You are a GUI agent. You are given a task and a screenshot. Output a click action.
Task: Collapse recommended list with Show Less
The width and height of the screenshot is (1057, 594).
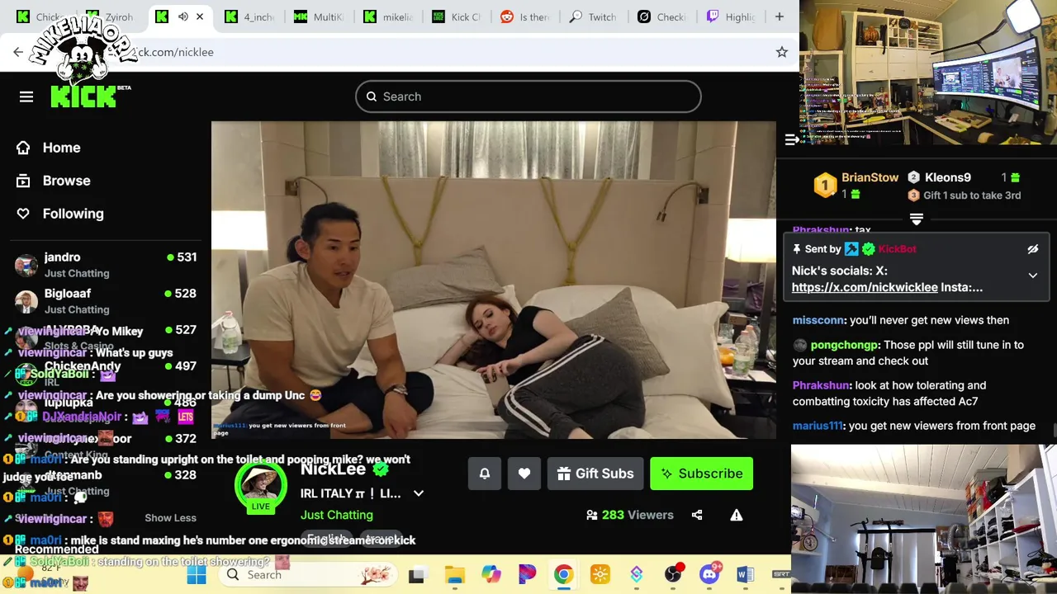coord(170,518)
